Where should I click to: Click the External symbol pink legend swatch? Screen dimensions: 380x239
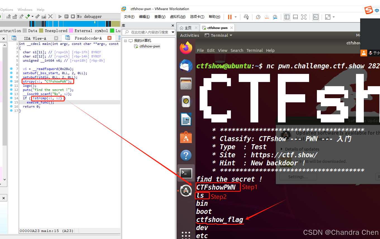point(71,31)
